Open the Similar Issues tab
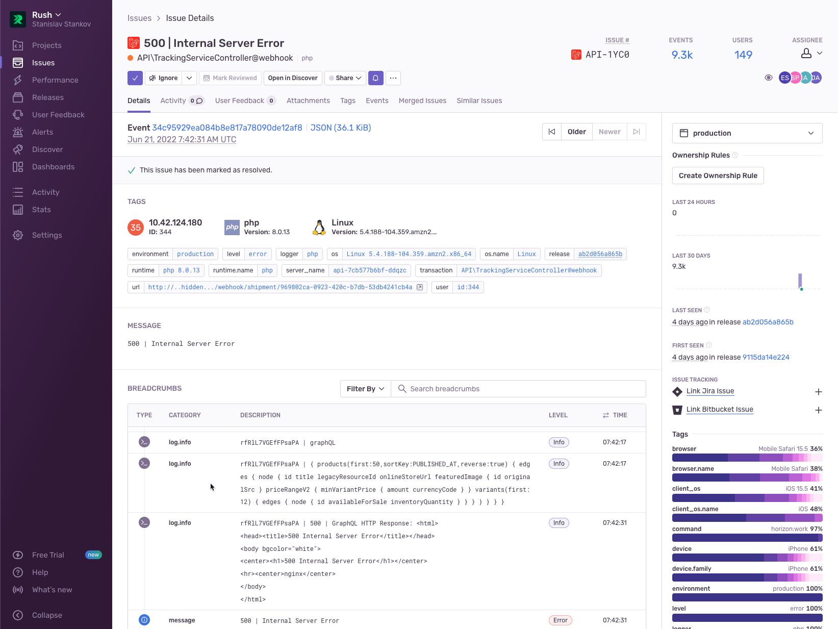This screenshot has height=629, width=838. 479,100
